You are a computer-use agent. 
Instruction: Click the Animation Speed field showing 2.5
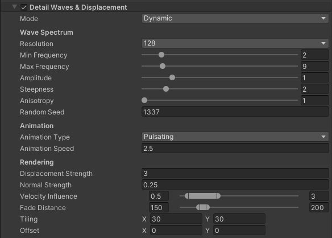pyautogui.click(x=235, y=148)
